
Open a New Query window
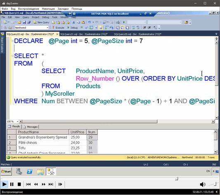(41, 22)
